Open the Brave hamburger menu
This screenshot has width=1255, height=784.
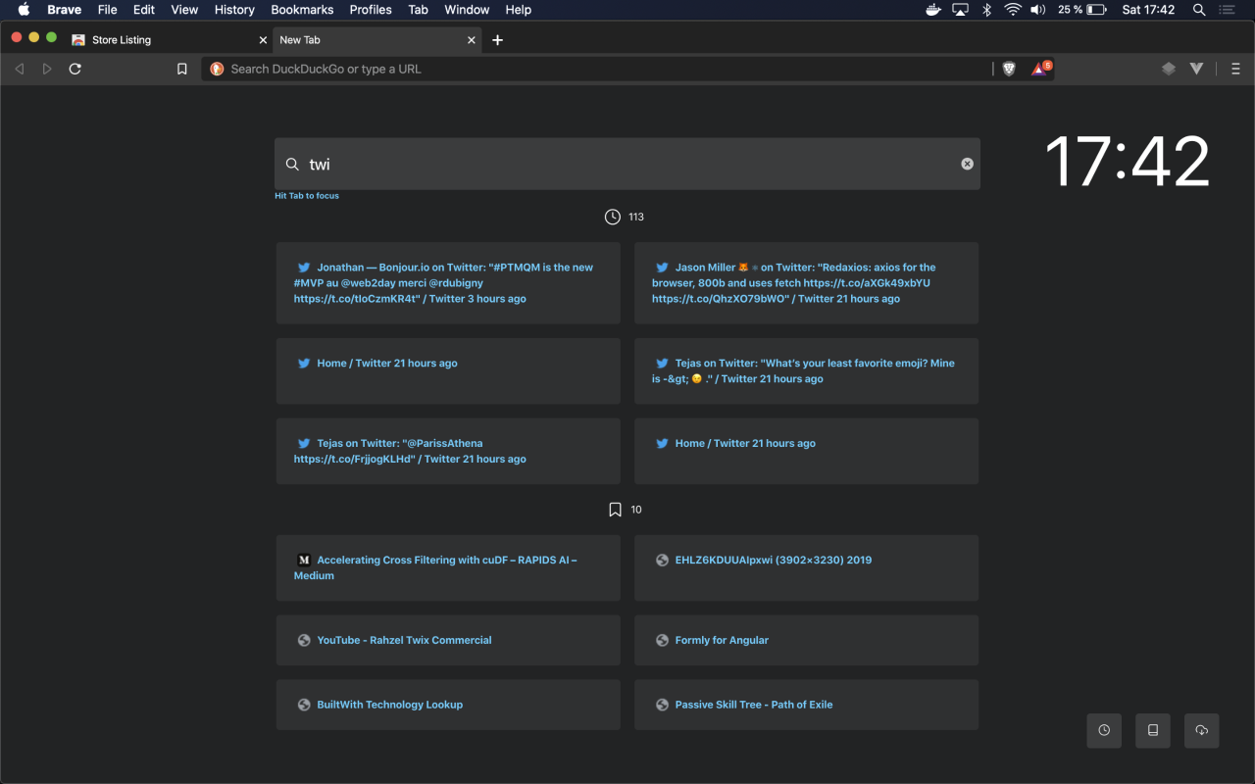pyautogui.click(x=1235, y=69)
